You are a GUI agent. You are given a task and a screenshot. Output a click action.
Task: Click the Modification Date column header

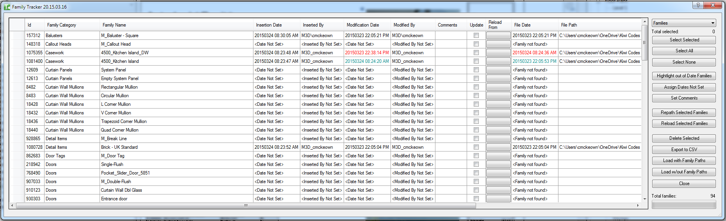point(362,25)
